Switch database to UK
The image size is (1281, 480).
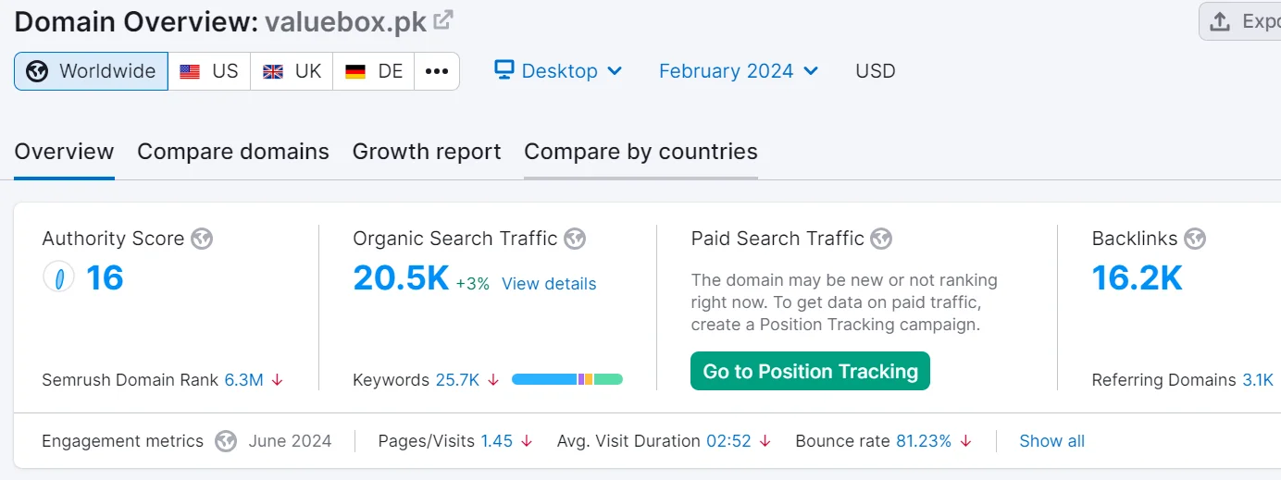coord(292,71)
